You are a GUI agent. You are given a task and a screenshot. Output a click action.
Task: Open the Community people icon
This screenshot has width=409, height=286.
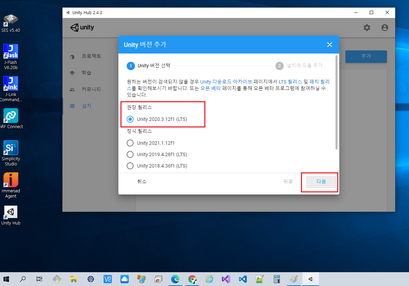tap(72, 89)
